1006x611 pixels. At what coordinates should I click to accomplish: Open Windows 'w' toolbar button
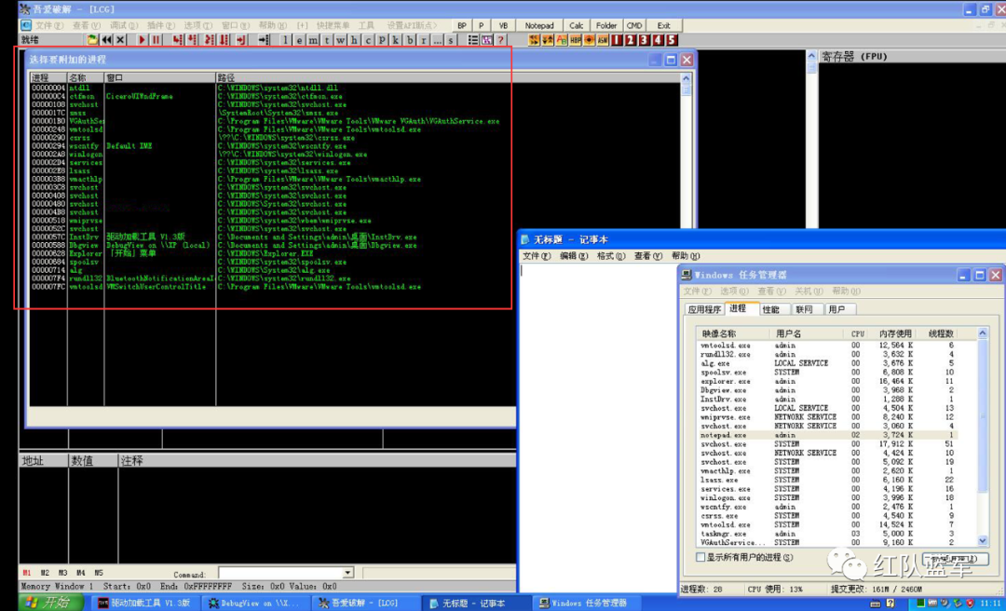[340, 40]
